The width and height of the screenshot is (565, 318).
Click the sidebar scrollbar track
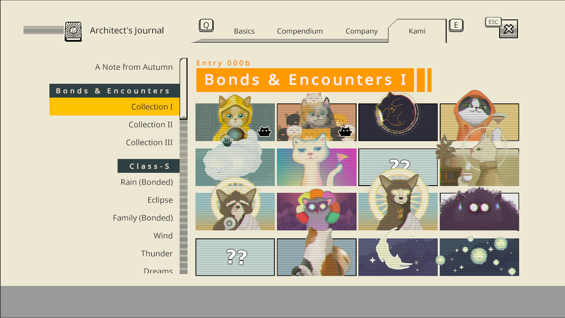click(x=183, y=194)
